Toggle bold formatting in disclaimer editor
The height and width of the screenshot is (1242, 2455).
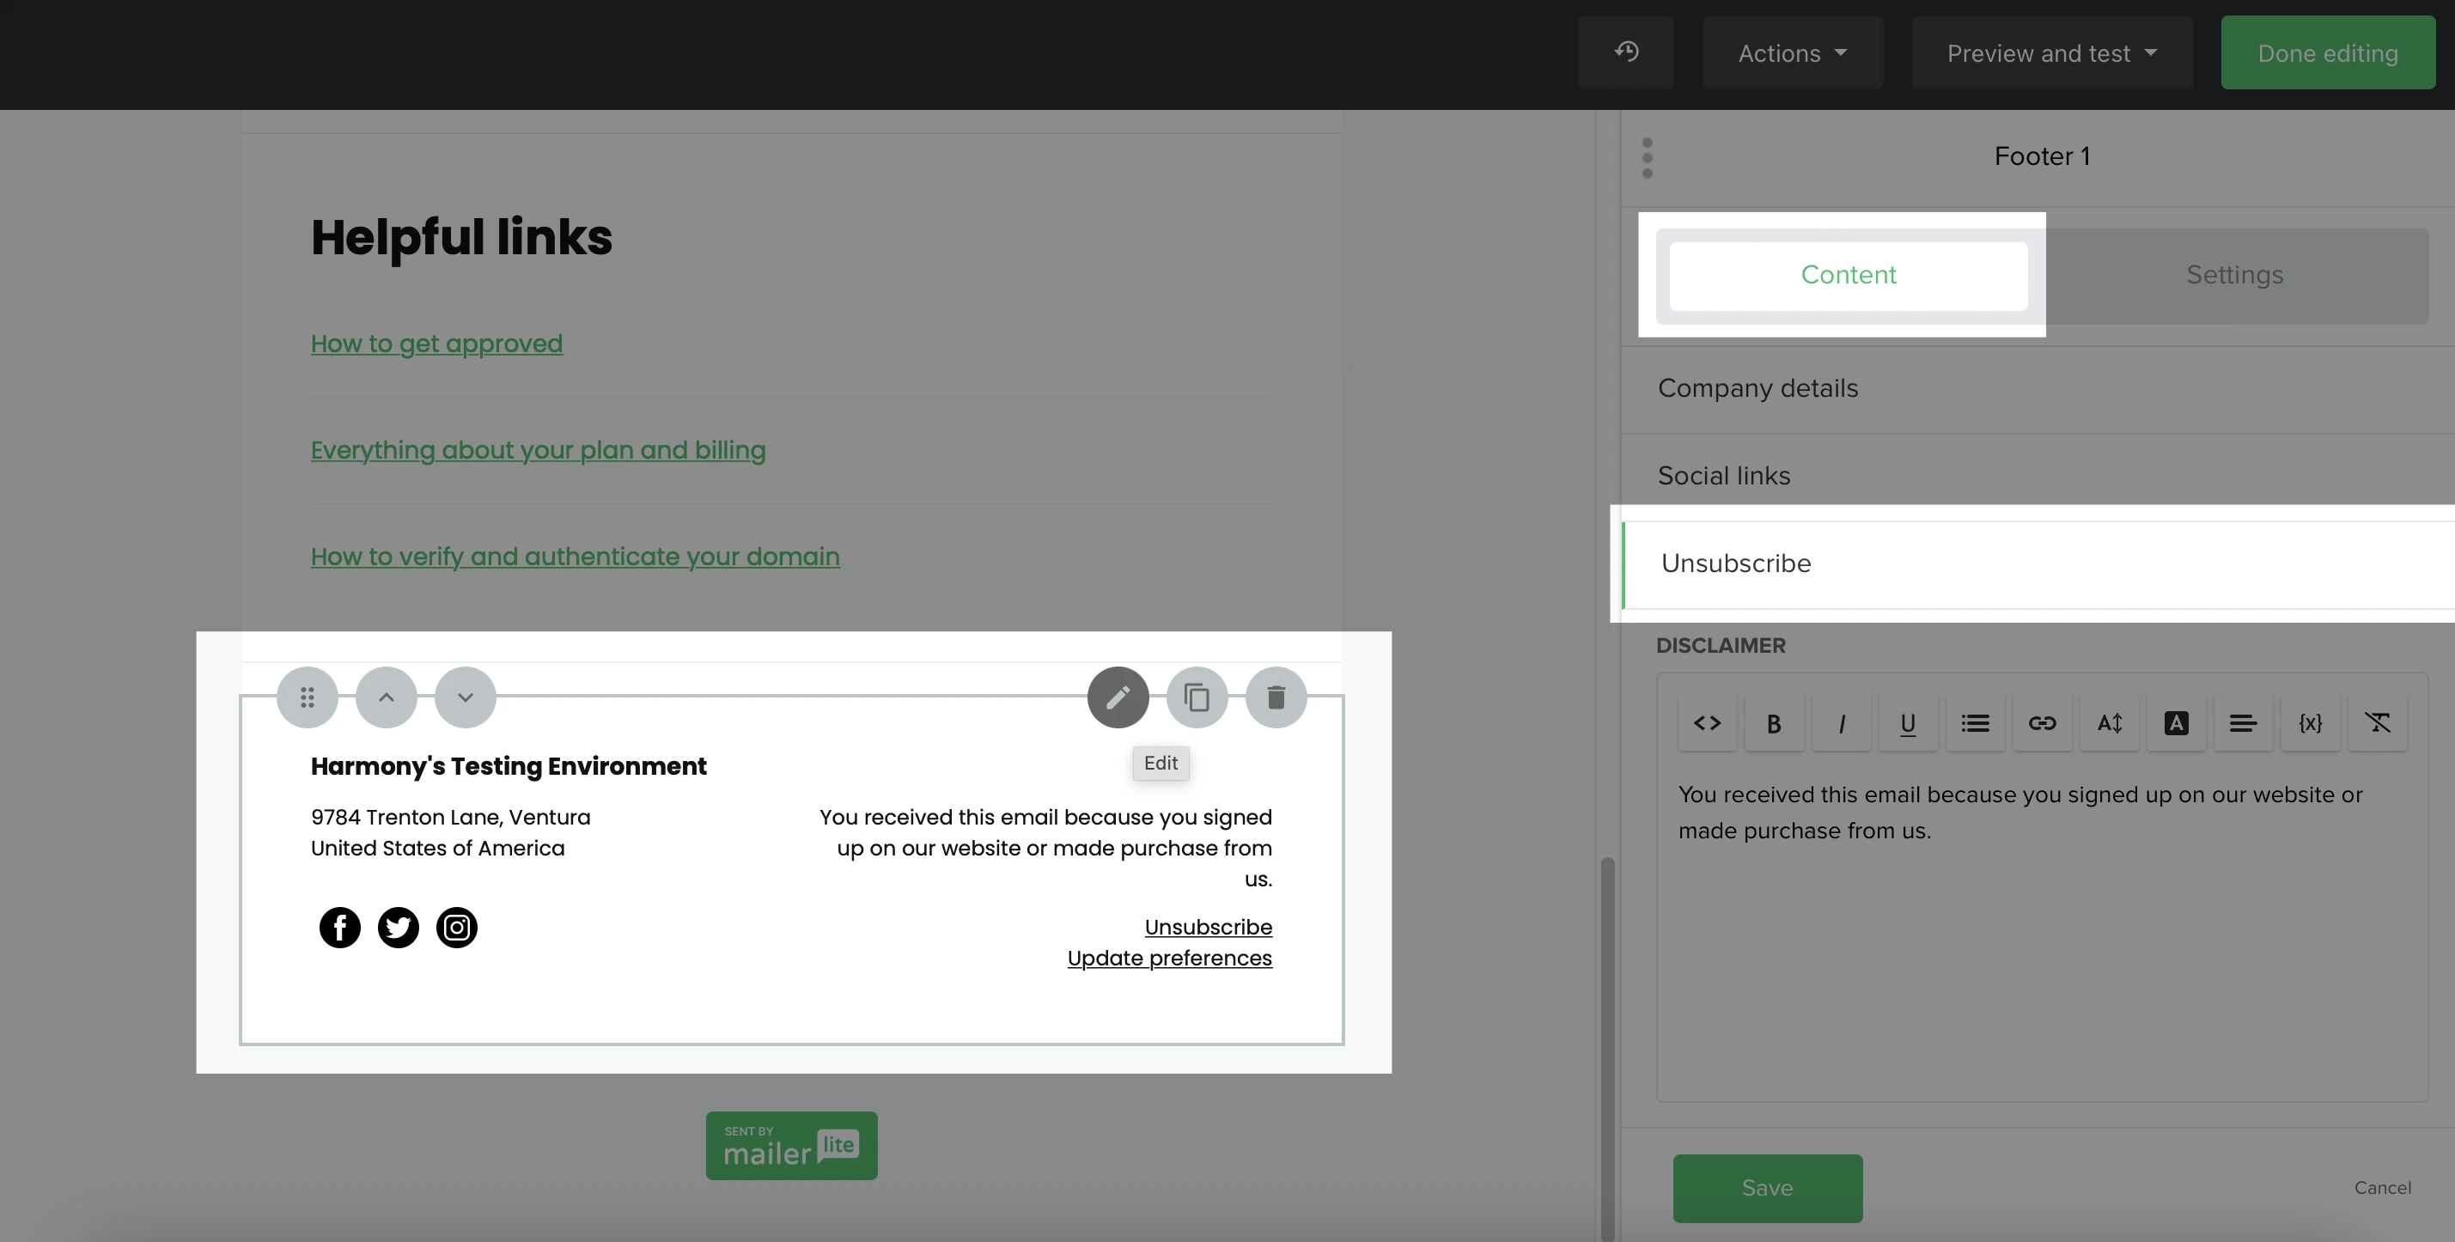point(1774,723)
